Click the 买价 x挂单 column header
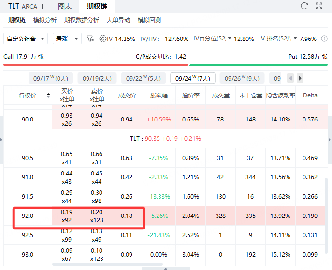 [x=67, y=95]
